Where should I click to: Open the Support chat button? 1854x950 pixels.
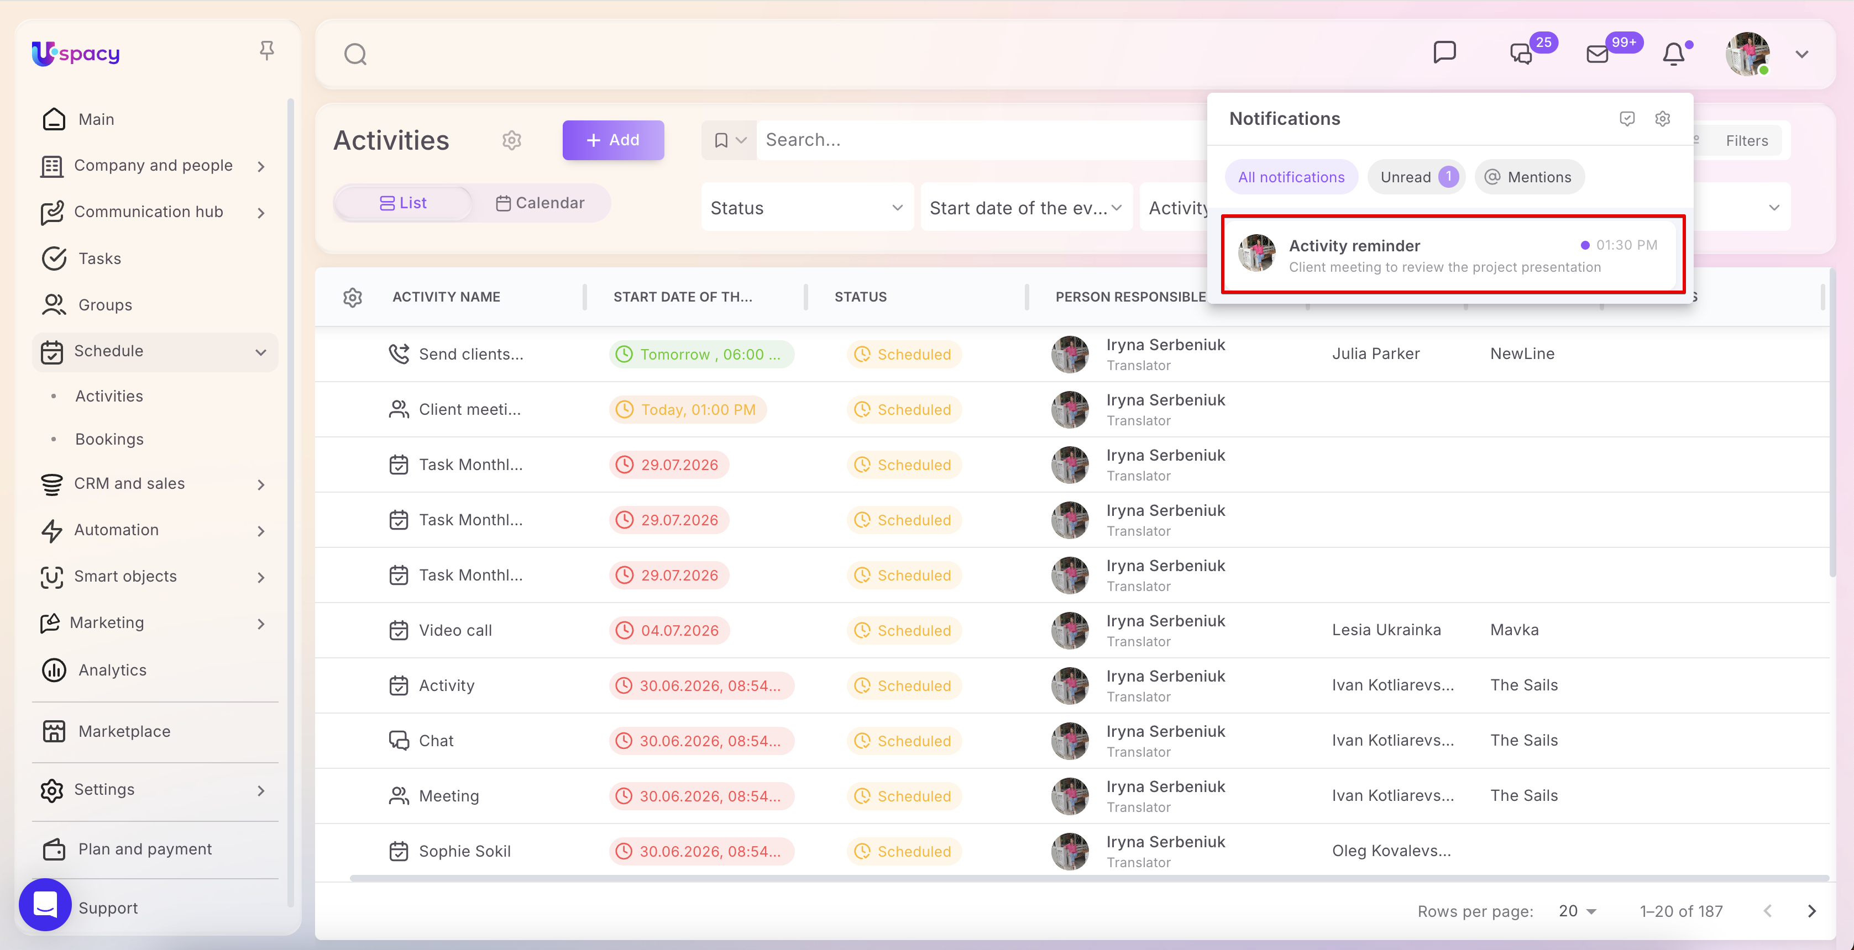(x=45, y=905)
